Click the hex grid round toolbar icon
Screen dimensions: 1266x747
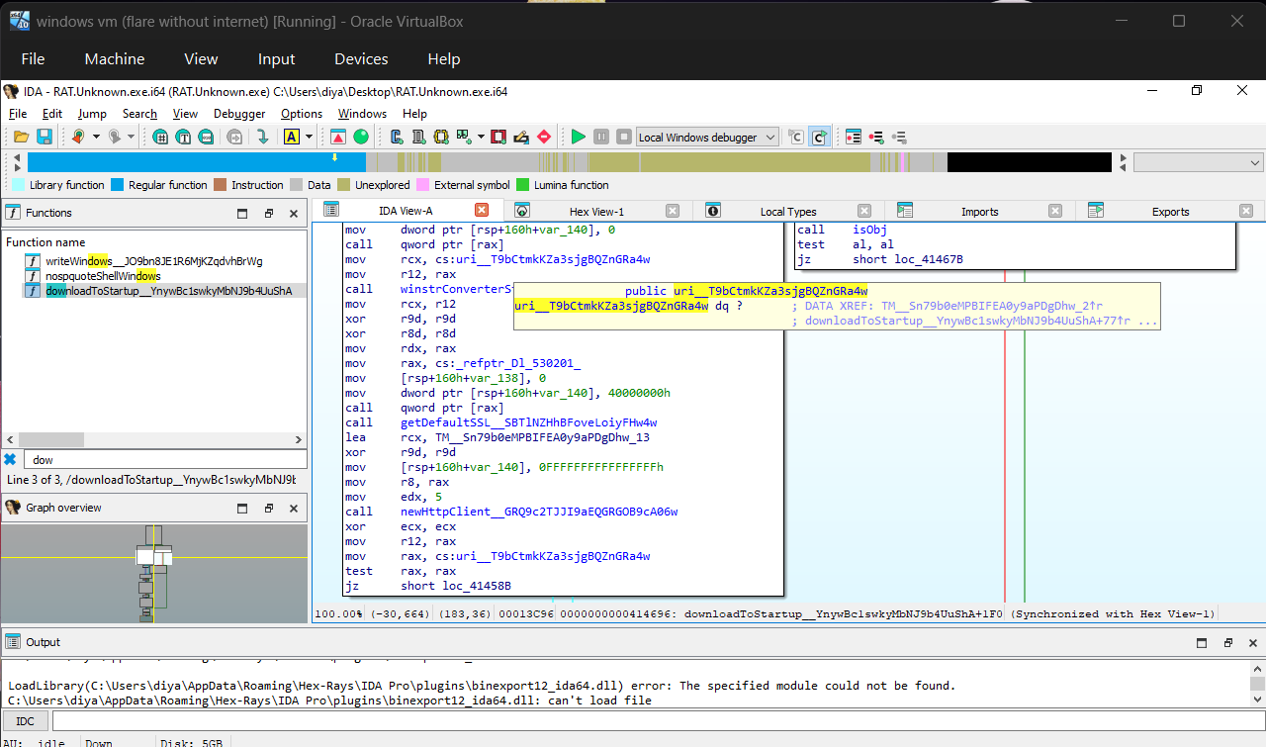pyautogui.click(x=161, y=137)
